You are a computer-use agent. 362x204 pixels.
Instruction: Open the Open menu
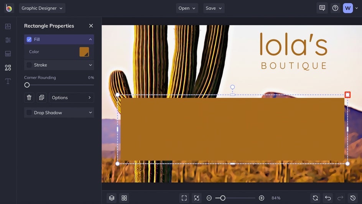[187, 8]
